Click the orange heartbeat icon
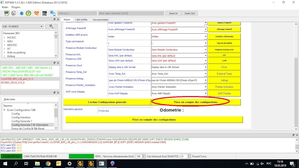The height and width of the screenshot is (168, 299). click(x=36, y=13)
